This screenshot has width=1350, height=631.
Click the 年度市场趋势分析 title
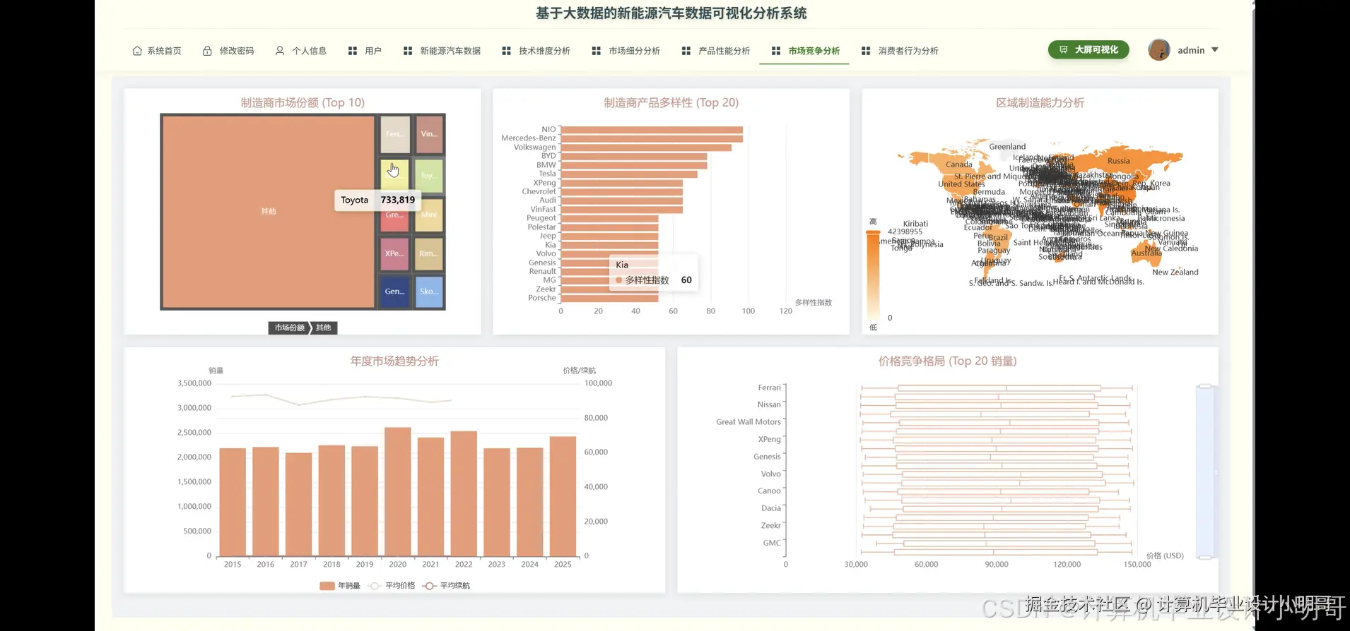pyautogui.click(x=394, y=361)
